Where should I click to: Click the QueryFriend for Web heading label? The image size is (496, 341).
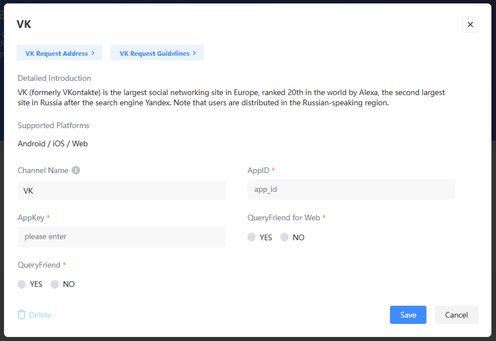click(283, 217)
